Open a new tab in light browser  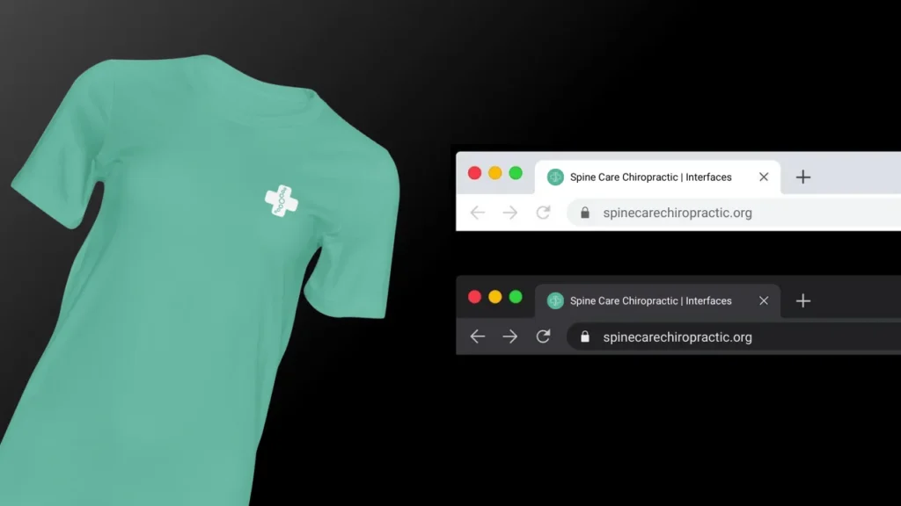(x=802, y=177)
